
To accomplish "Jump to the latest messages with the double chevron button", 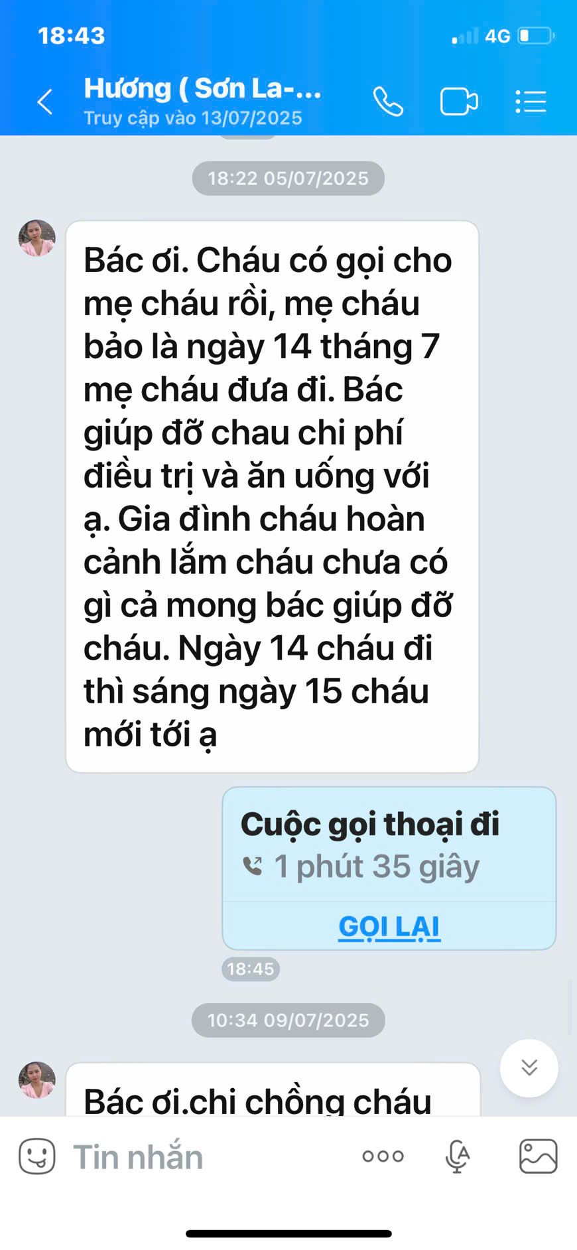I will (529, 1068).
